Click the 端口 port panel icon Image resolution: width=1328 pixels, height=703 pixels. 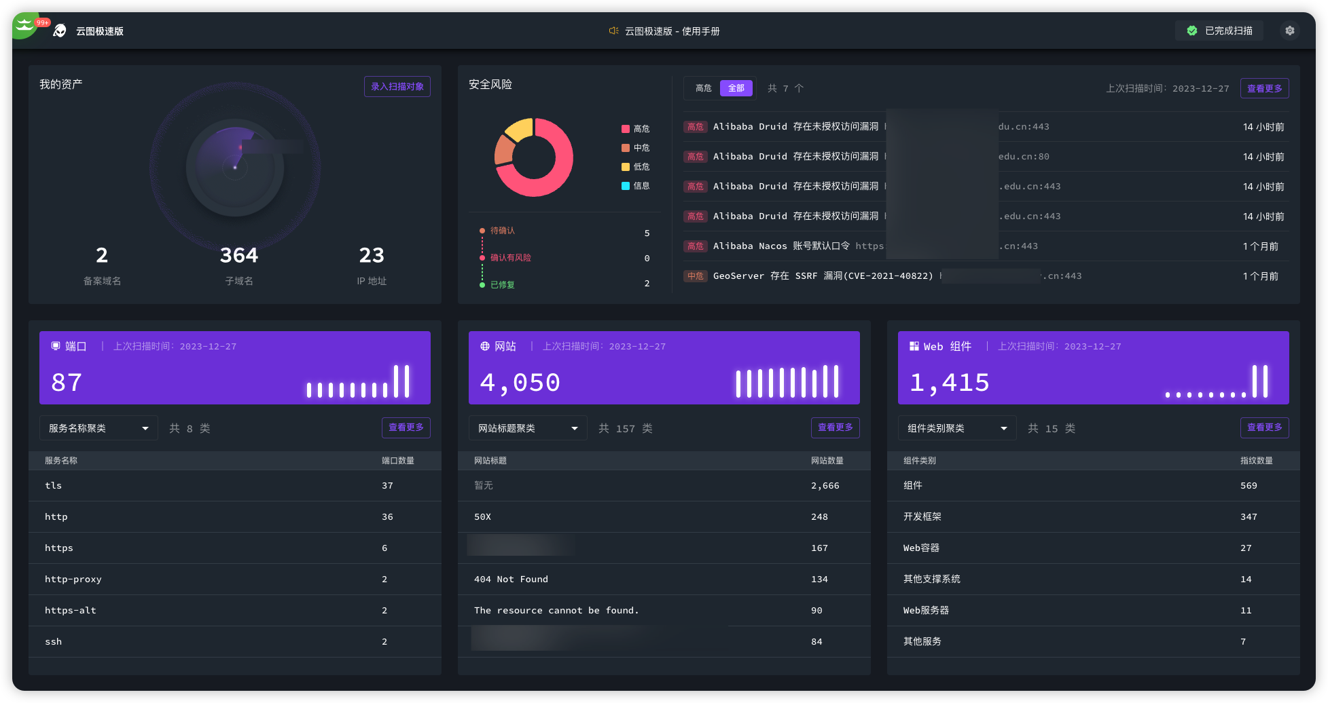tap(56, 346)
